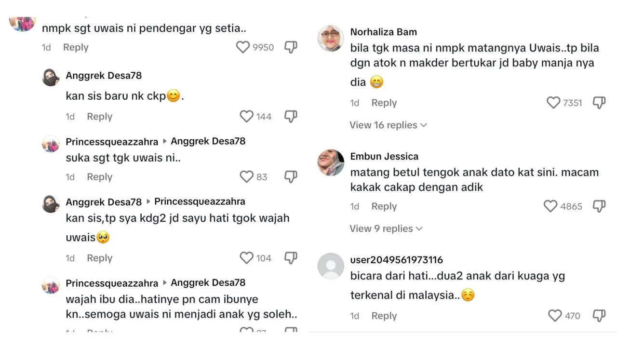Like the comment with 9950 likes
Screen dimensions: 617x347
[243, 47]
